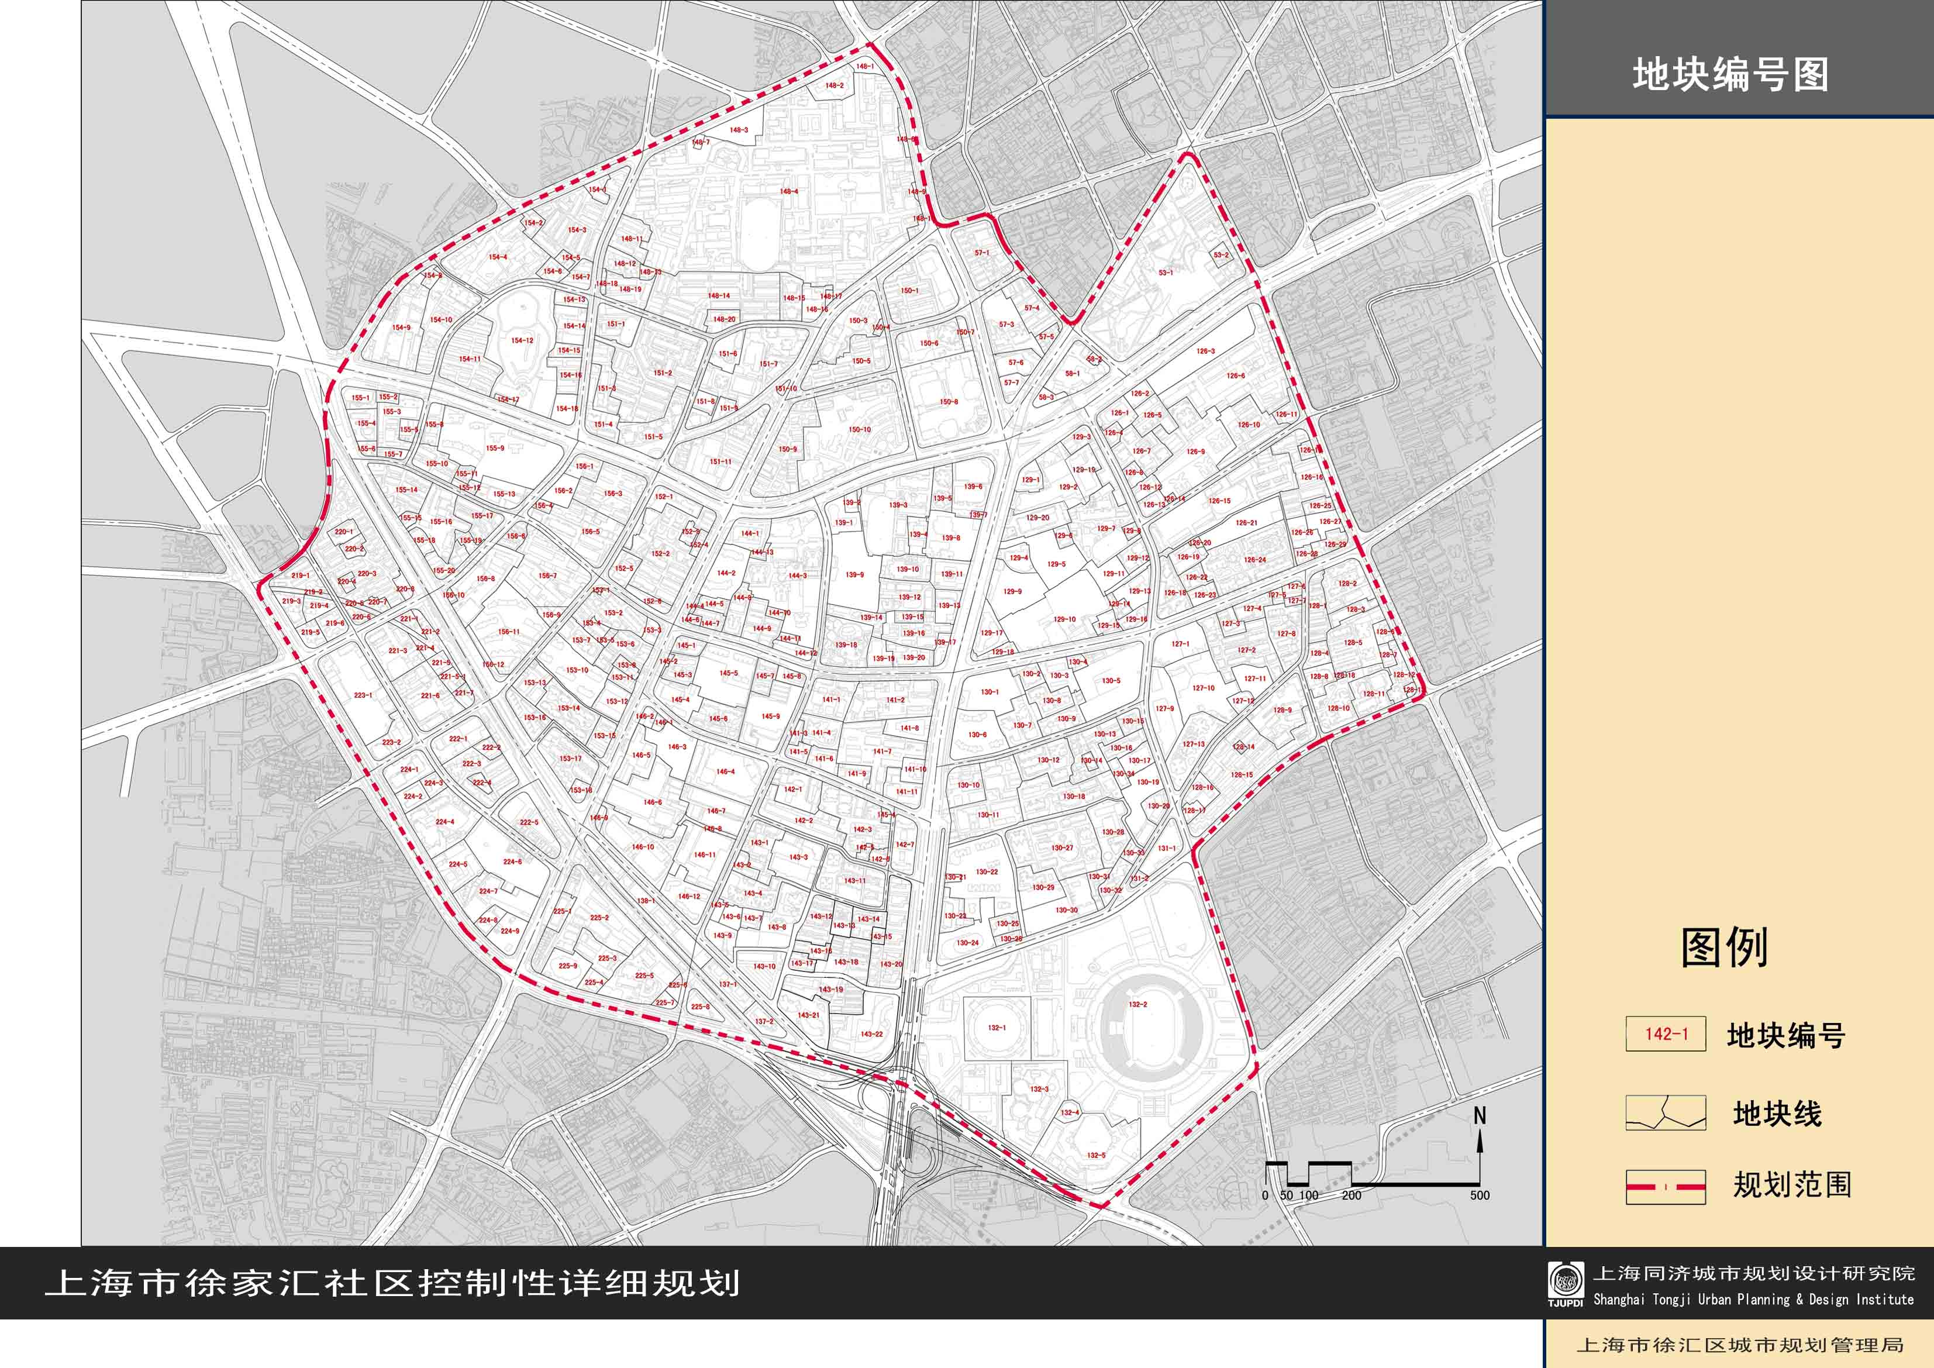Click the circular arena parcel 132-1
1934x1368 pixels.
tap(997, 1028)
